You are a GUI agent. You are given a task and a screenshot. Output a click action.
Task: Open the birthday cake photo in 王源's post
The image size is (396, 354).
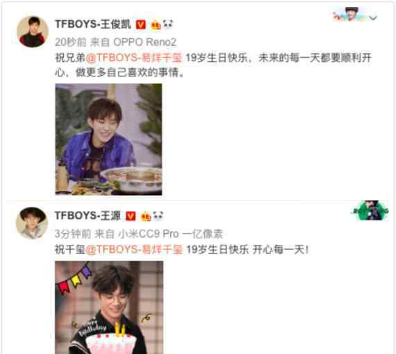point(109,307)
